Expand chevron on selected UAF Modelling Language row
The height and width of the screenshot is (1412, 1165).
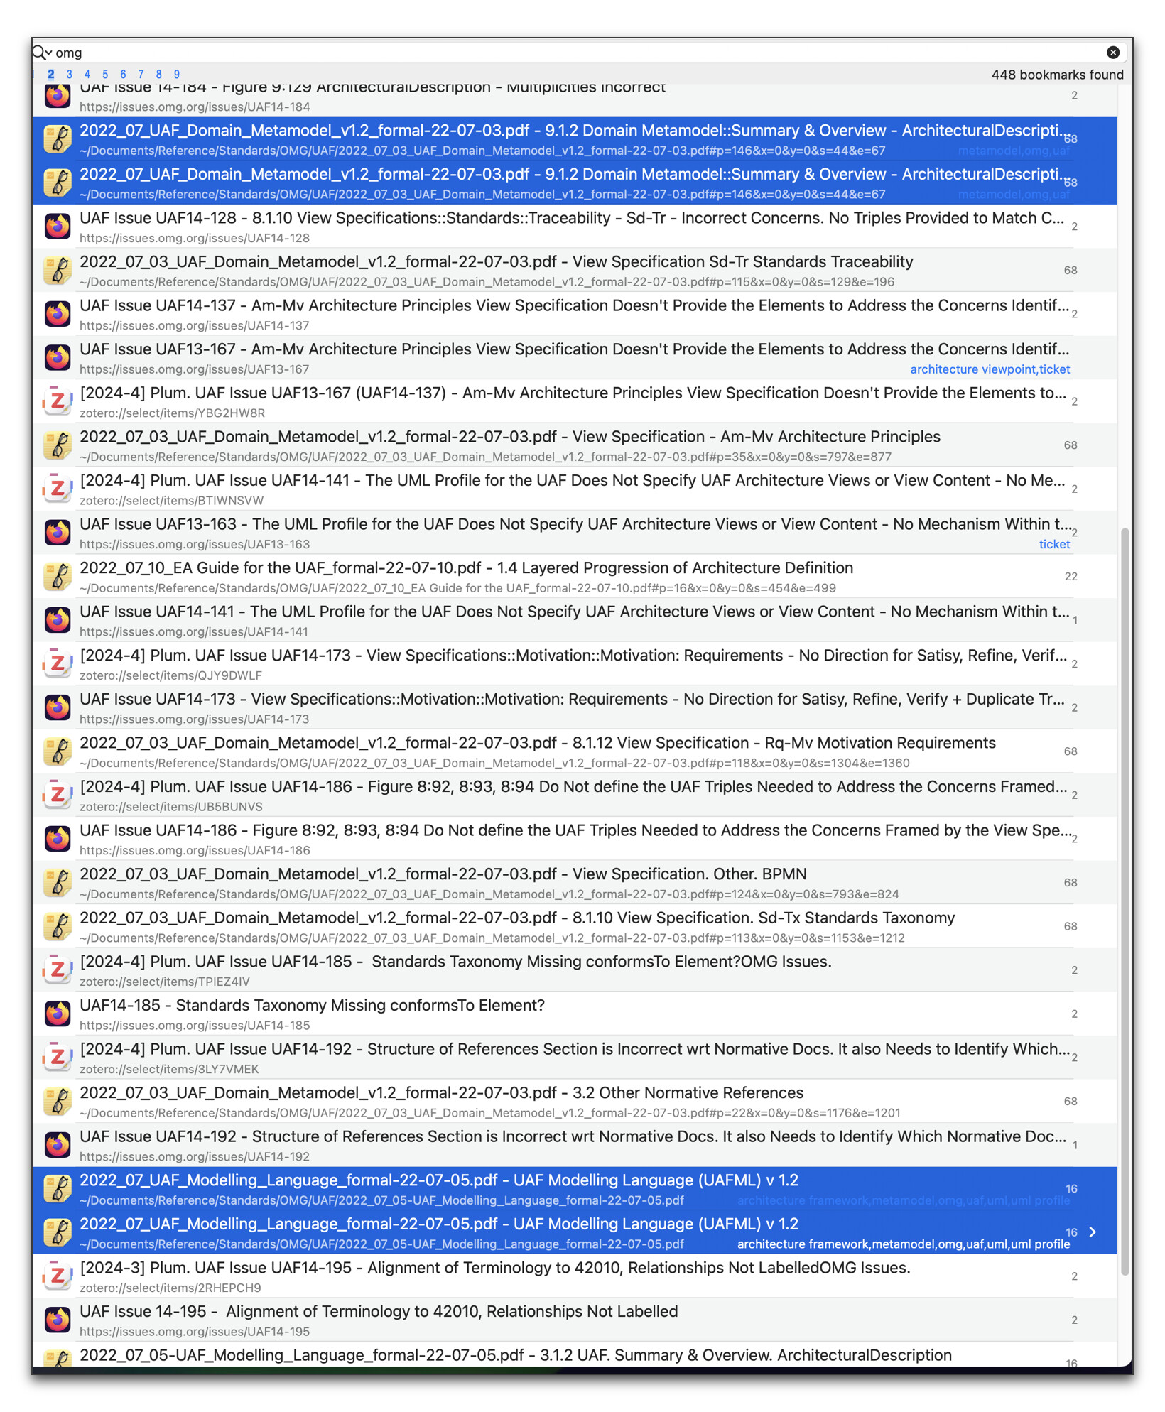coord(1093,1232)
